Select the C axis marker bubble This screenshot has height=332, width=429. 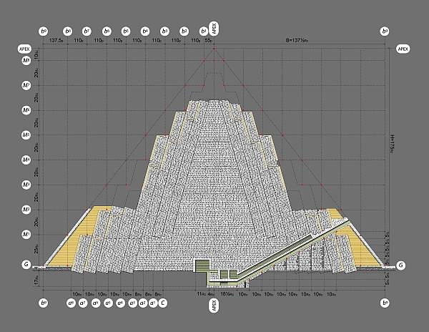pos(164,303)
